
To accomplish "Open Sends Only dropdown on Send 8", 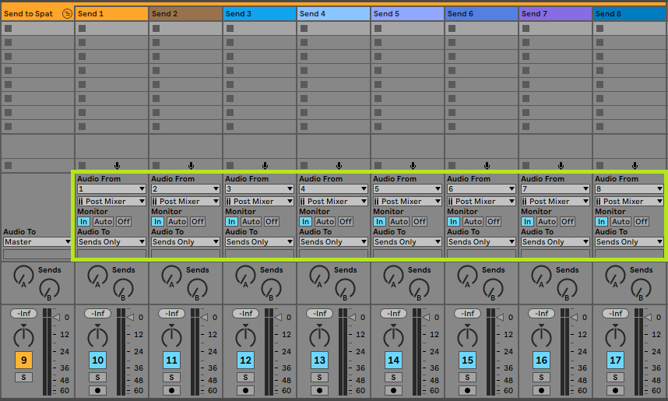I will [x=629, y=242].
